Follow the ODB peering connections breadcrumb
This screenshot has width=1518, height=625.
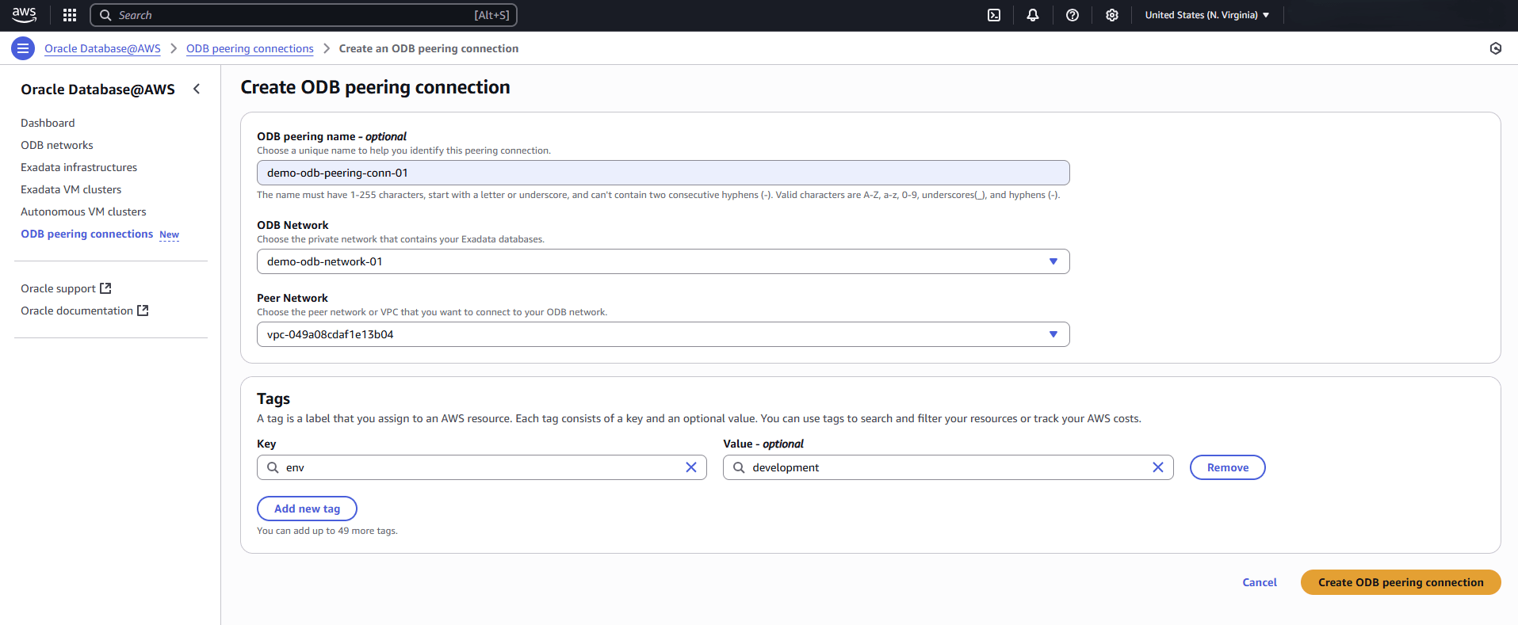tap(250, 48)
